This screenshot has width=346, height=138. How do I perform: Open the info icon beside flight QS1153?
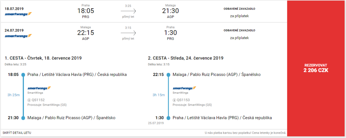click(174, 100)
